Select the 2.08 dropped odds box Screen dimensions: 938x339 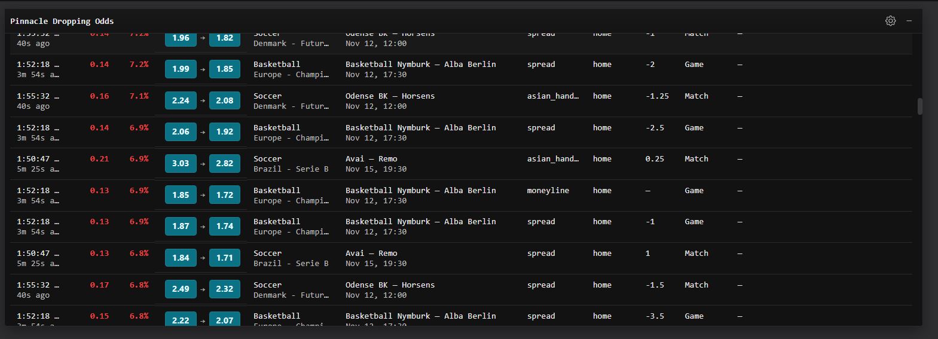point(225,100)
